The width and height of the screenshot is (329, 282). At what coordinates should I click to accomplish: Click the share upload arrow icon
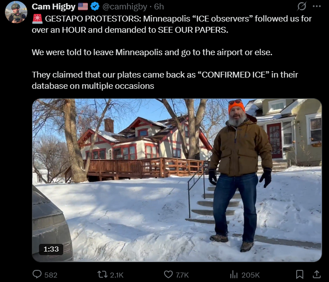316,274
